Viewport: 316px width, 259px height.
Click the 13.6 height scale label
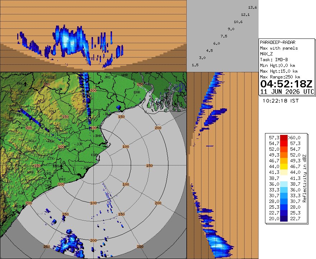[x=252, y=8]
